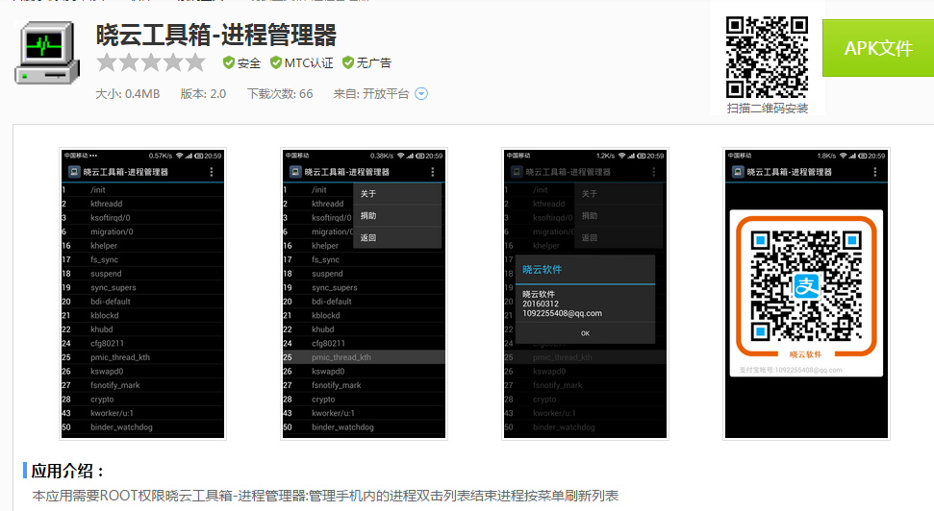Click the 大小: 0.4MB text

[128, 94]
